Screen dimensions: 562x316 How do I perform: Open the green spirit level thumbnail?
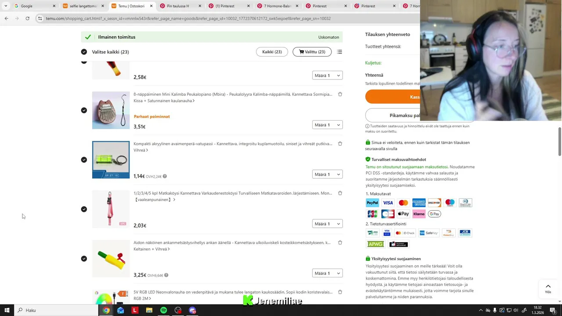click(x=111, y=160)
